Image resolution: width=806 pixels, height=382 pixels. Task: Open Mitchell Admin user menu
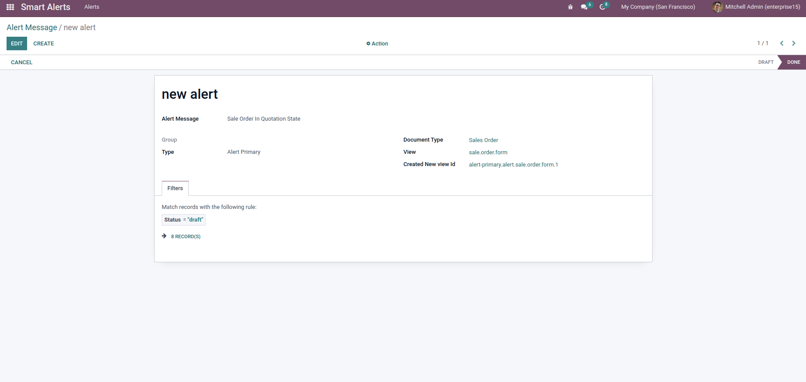pyautogui.click(x=756, y=7)
